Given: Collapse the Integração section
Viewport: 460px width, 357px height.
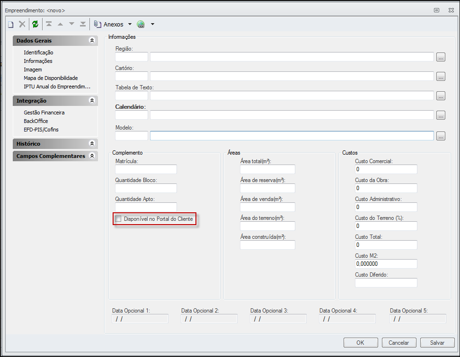Looking at the screenshot, I should [92, 101].
